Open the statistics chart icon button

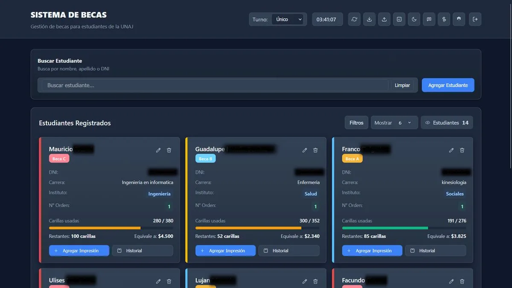tap(399, 19)
